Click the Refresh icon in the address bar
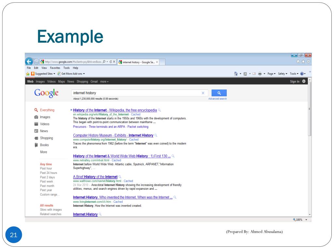 (111, 62)
